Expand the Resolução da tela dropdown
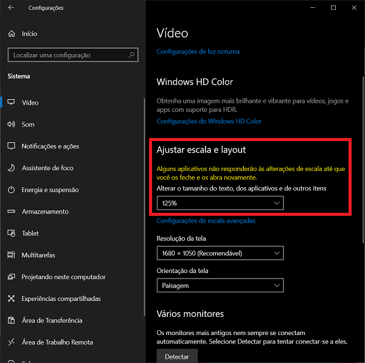Screen dimensions: 365x363 point(220,252)
